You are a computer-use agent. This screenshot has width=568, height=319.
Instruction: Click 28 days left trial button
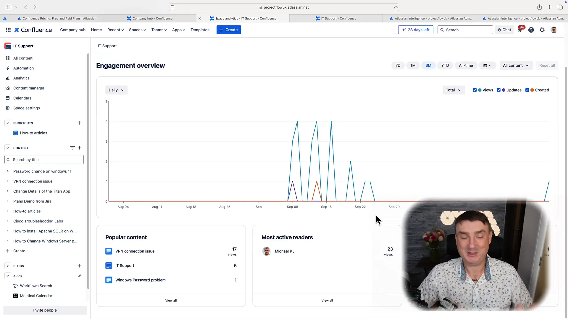coord(416,30)
